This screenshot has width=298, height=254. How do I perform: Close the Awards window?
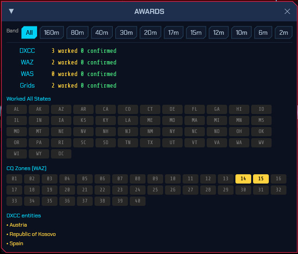[x=287, y=12]
